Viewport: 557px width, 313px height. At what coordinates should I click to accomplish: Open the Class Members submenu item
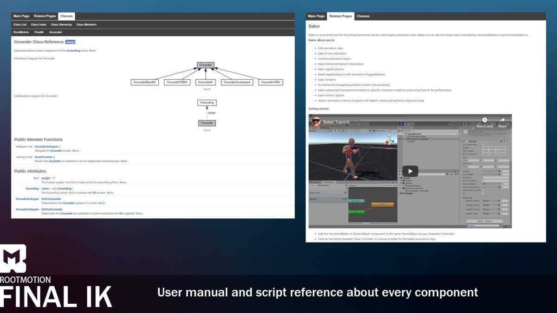click(86, 25)
